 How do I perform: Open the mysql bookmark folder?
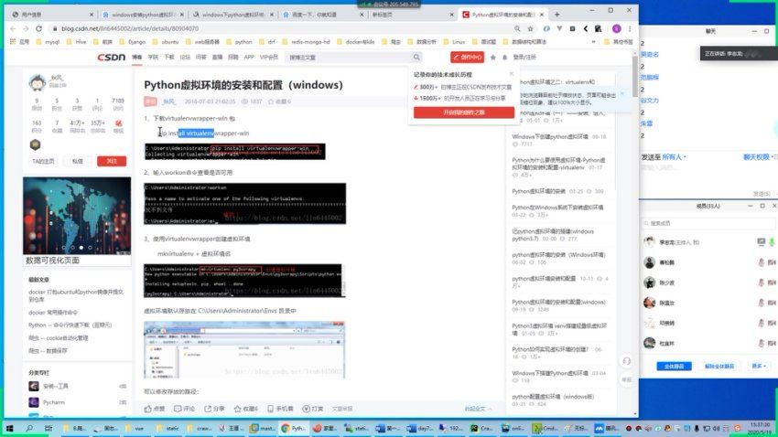(48, 42)
